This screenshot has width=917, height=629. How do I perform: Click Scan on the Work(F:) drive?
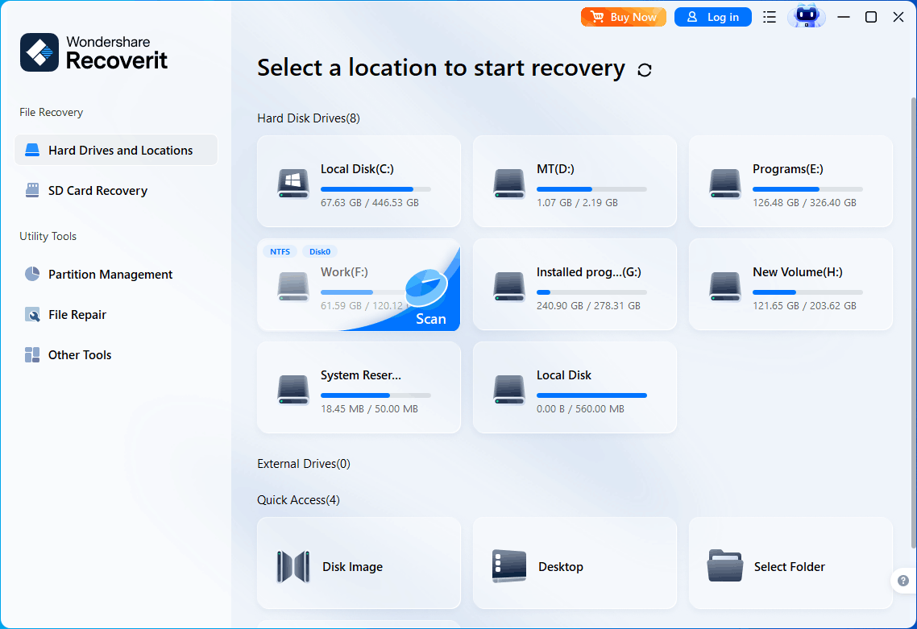[431, 319]
